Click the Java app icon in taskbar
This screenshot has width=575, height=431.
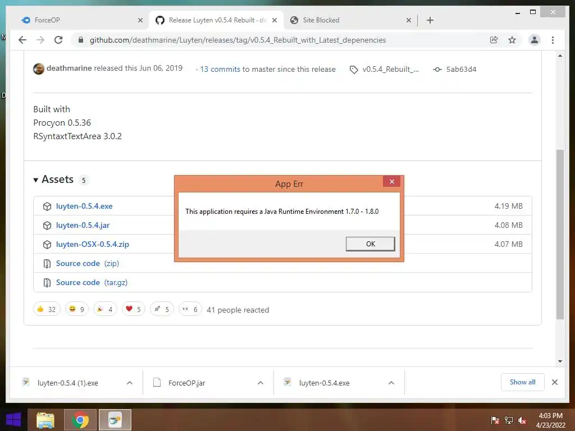[115, 420]
